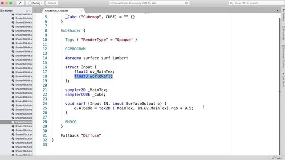Select Shader46UnLit file in Solution tree
Screen dimensions: 285x160
tap(24, 89)
